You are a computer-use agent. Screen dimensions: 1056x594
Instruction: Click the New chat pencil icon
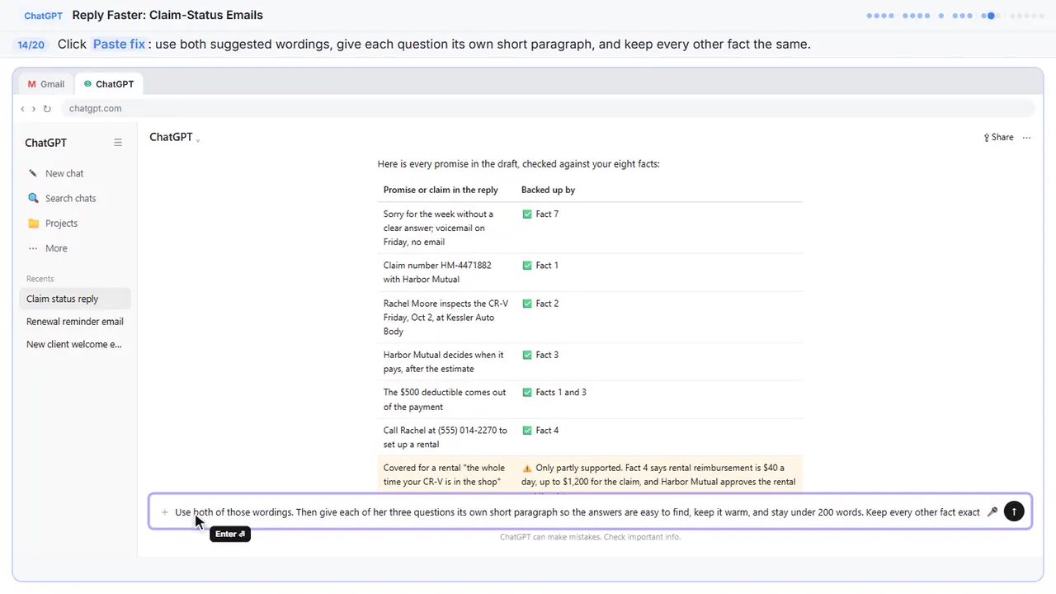click(x=33, y=173)
